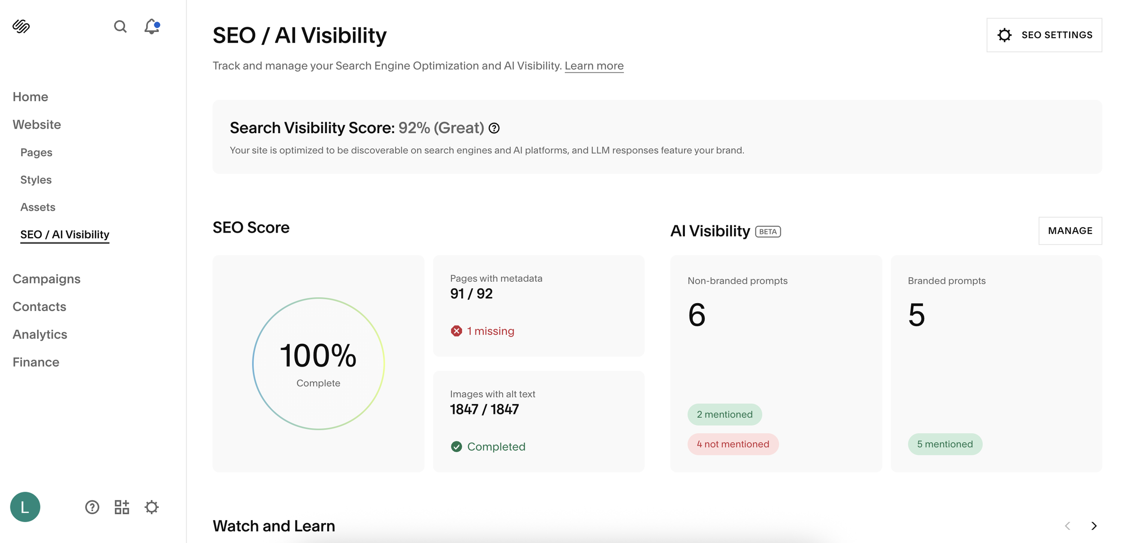Screen dimensions: 1125x543
Task: Click the Completed checkmark under alt text
Action: point(456,446)
